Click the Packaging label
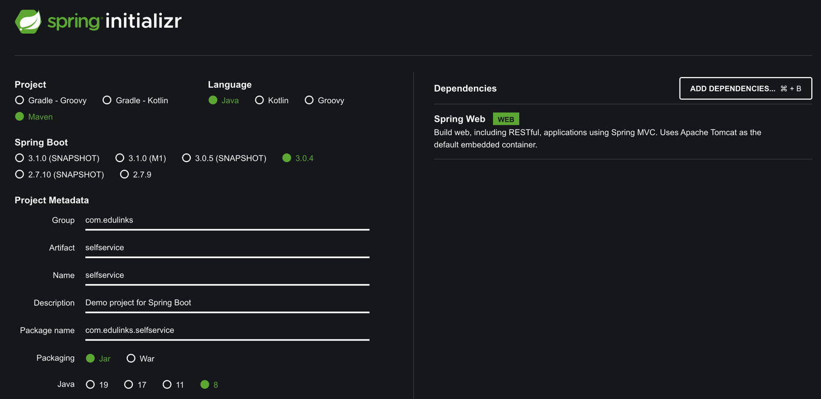The height and width of the screenshot is (399, 821). tap(55, 358)
